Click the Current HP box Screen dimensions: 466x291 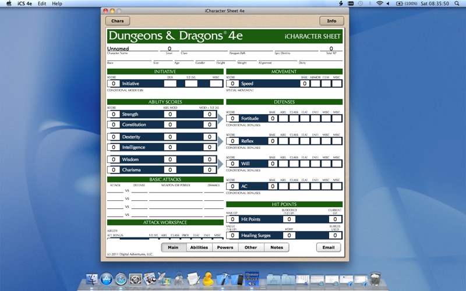click(335, 219)
